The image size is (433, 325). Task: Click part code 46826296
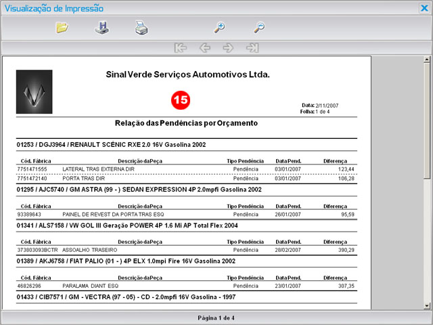(x=29, y=286)
